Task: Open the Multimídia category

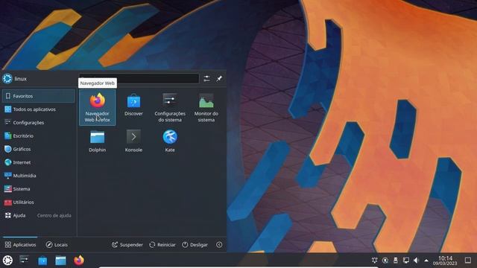Action: (38, 176)
